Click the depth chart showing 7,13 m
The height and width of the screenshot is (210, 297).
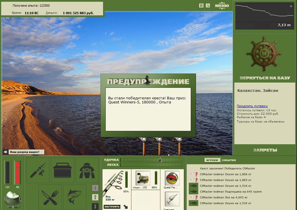pyautogui.click(x=264, y=16)
